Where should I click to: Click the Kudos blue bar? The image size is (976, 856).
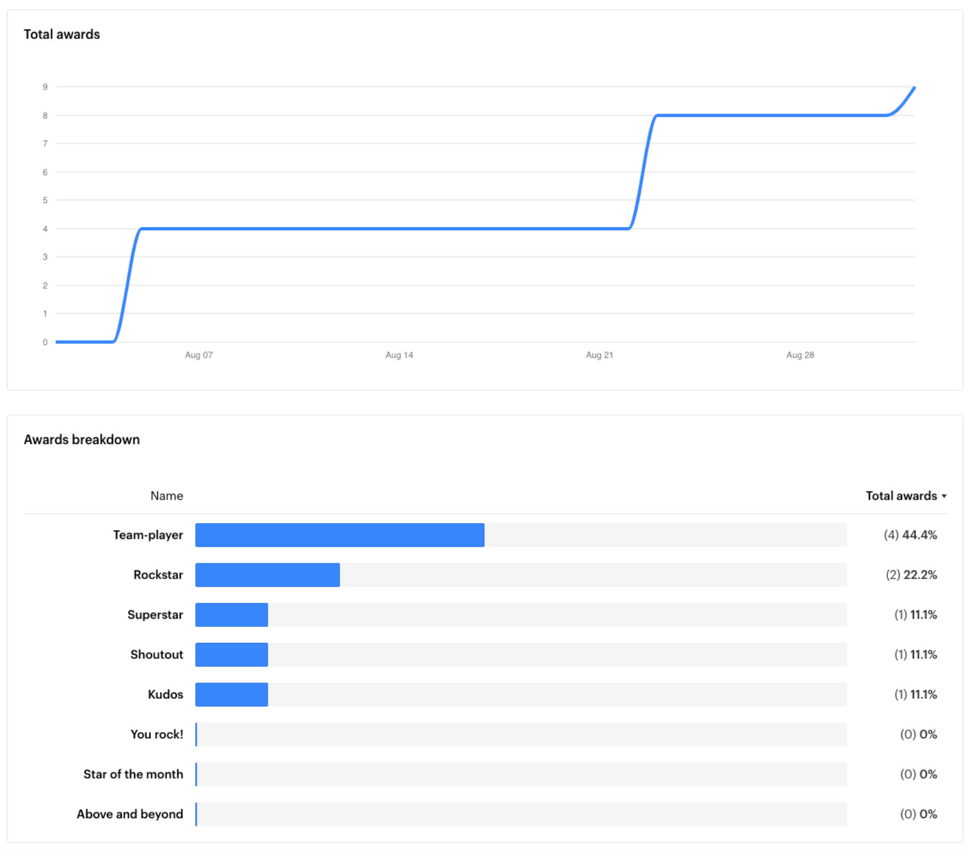tap(232, 694)
